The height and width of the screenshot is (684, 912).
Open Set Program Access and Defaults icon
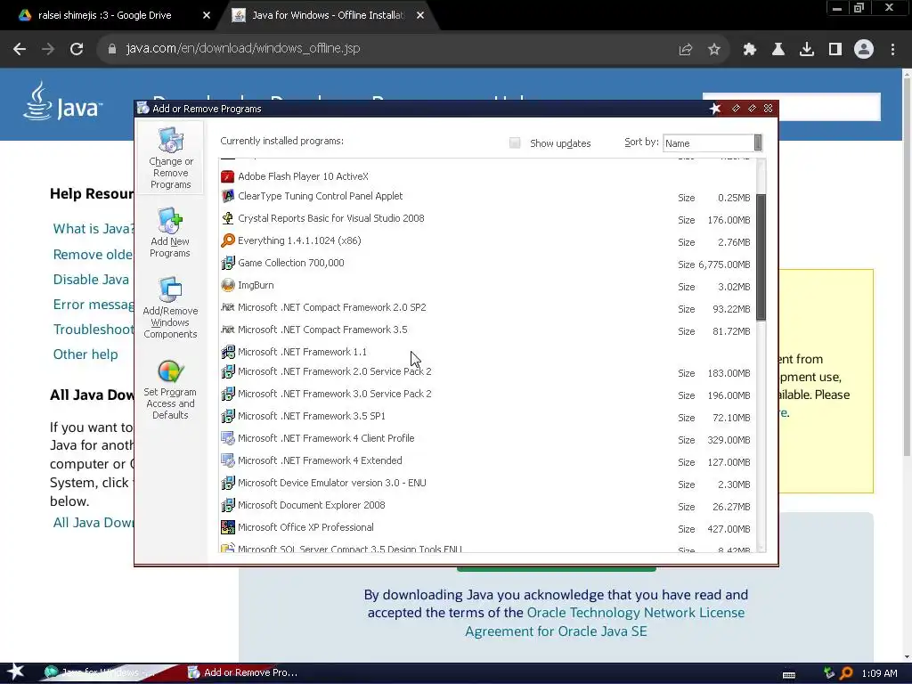tap(170, 371)
